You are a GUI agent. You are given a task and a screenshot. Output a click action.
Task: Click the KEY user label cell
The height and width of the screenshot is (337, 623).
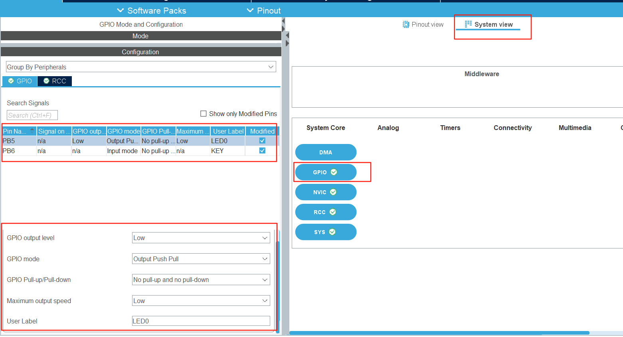[227, 151]
